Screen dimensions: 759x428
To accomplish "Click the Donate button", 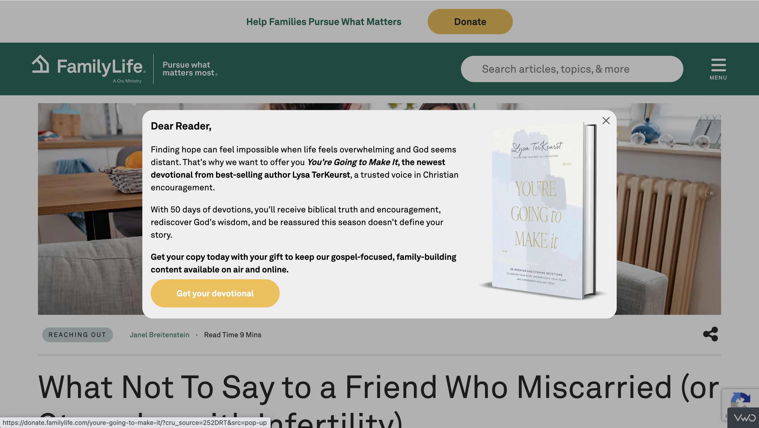I will [x=470, y=22].
